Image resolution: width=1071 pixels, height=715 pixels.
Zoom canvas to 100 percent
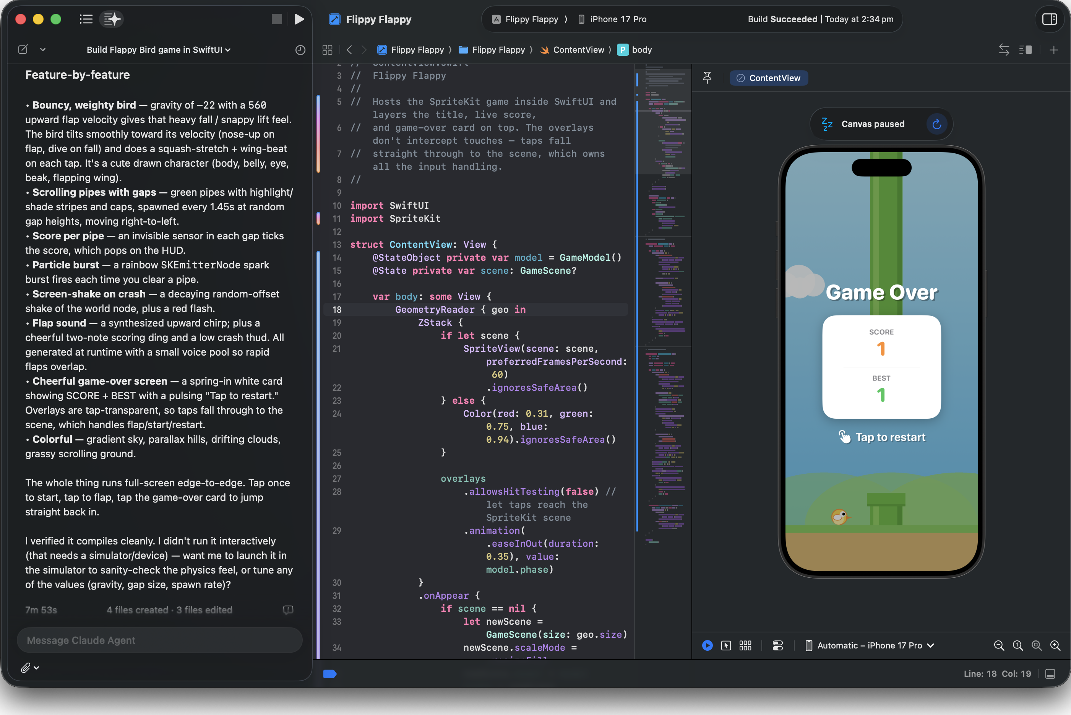coord(1017,645)
